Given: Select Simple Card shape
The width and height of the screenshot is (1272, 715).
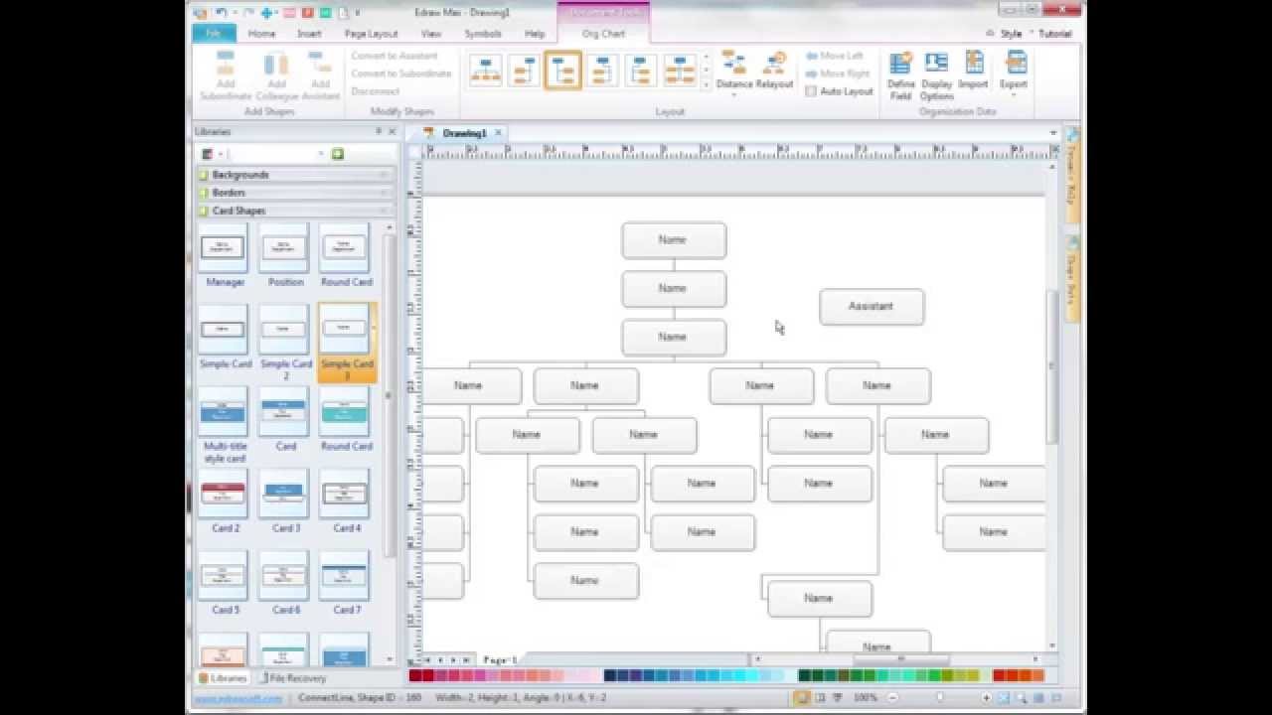Looking at the screenshot, I should pos(224,330).
